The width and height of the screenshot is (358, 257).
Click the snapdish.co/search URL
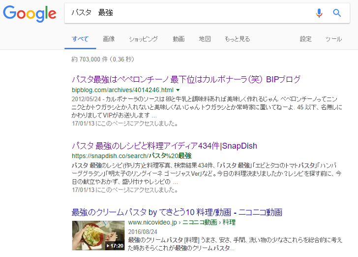point(131,156)
